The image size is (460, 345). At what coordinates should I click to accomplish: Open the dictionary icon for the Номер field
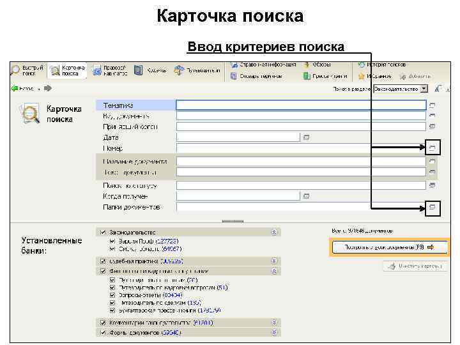(433, 148)
